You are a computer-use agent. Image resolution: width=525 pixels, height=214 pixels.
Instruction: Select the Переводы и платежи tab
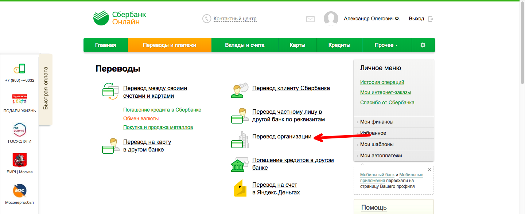[170, 45]
